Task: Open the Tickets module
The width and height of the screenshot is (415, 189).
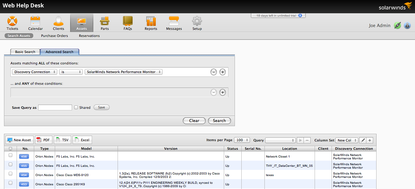Action: point(12,23)
